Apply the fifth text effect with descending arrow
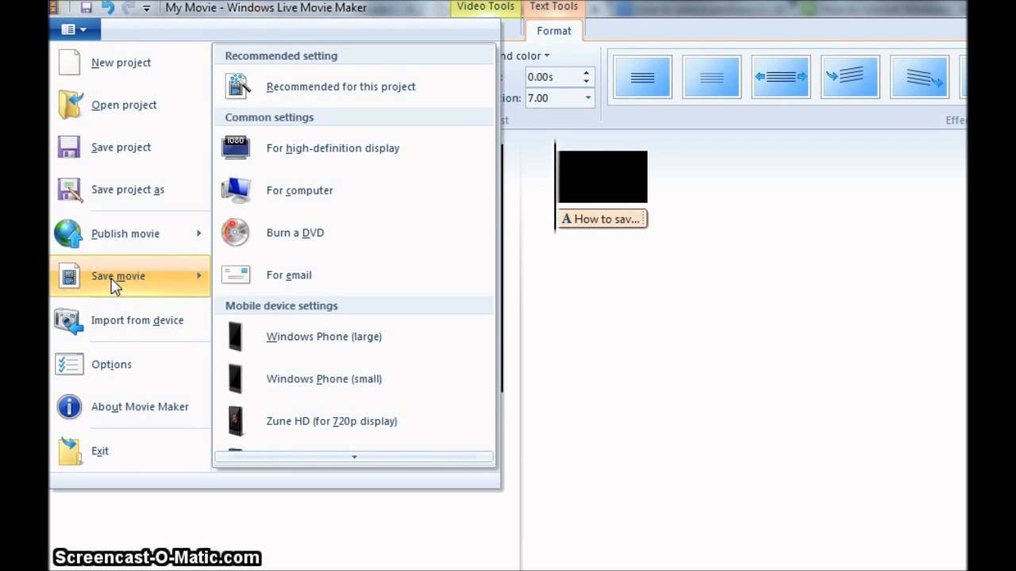This screenshot has width=1016, height=571. click(x=919, y=77)
